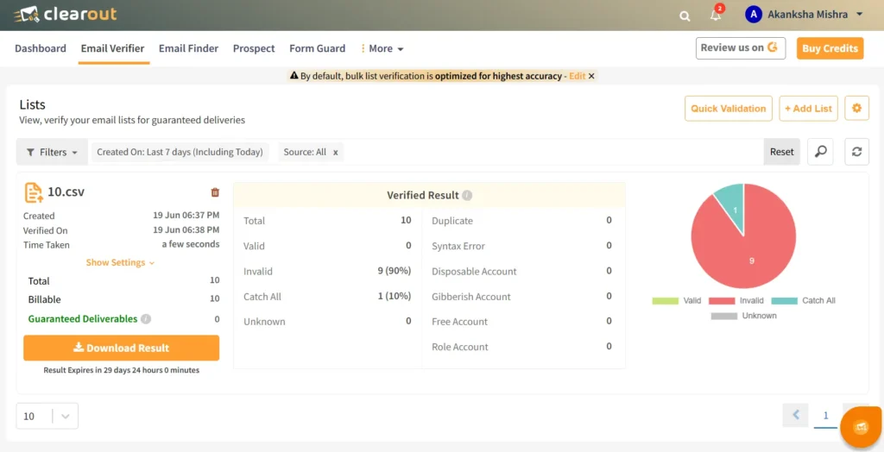Go to Dashboard tab

click(40, 48)
